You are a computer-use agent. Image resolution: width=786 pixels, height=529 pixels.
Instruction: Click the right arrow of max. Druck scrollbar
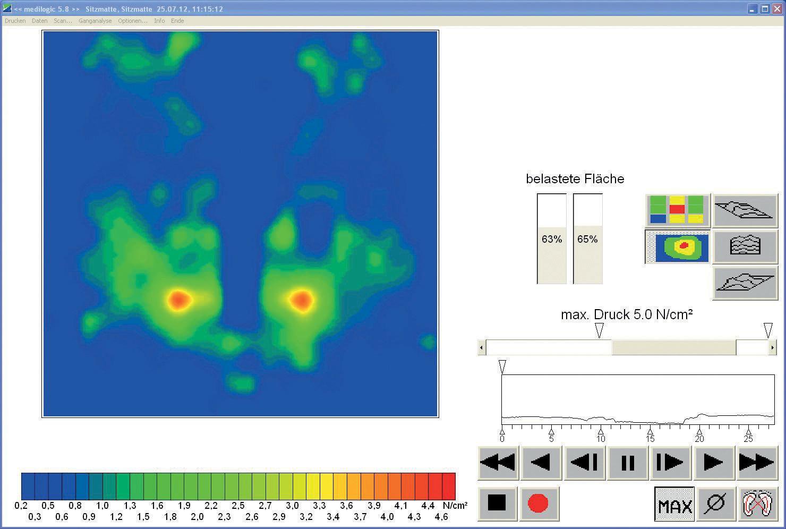(x=772, y=348)
